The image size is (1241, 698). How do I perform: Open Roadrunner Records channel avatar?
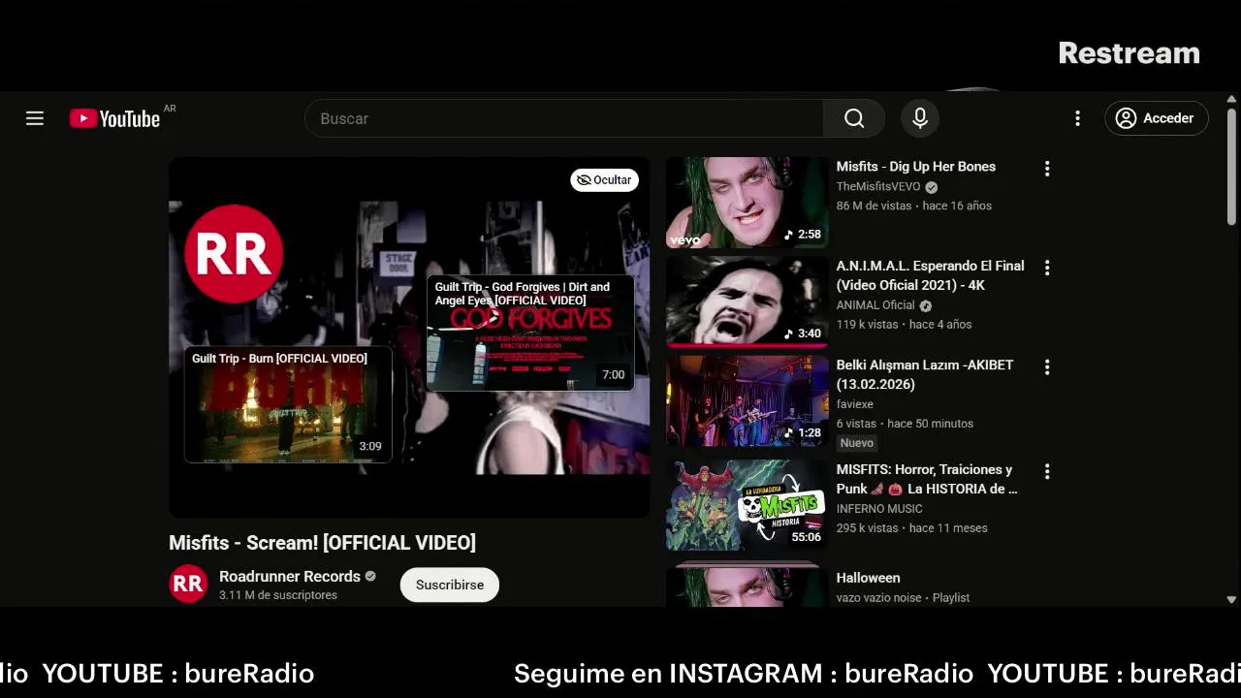(x=188, y=585)
